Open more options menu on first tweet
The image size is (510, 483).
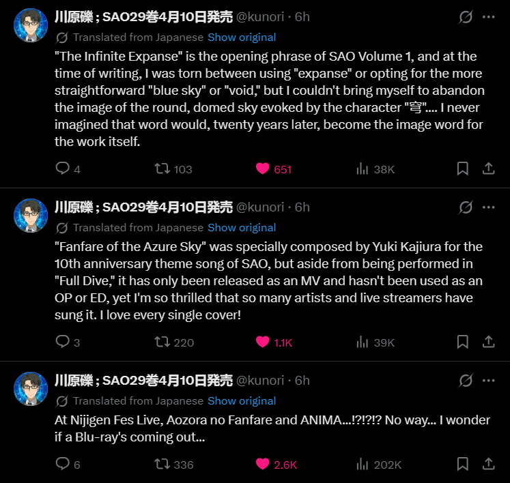(x=489, y=17)
